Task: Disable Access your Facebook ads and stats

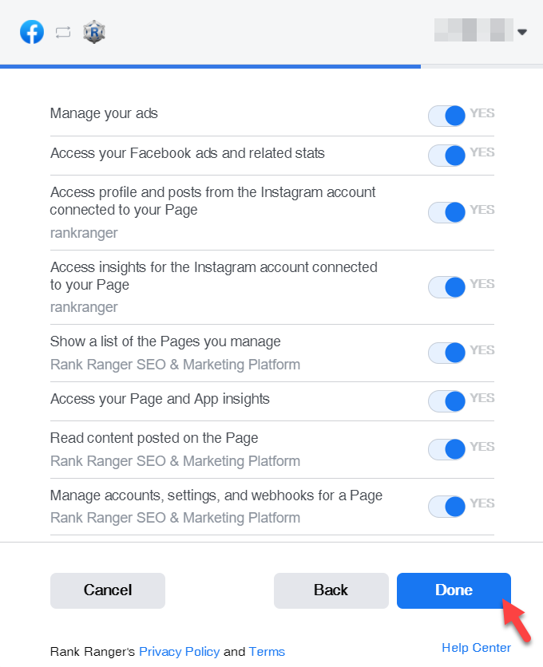Action: 447,155
